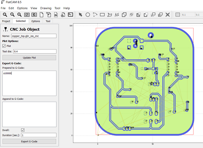Click the Move Objects icon

tap(153, 14)
